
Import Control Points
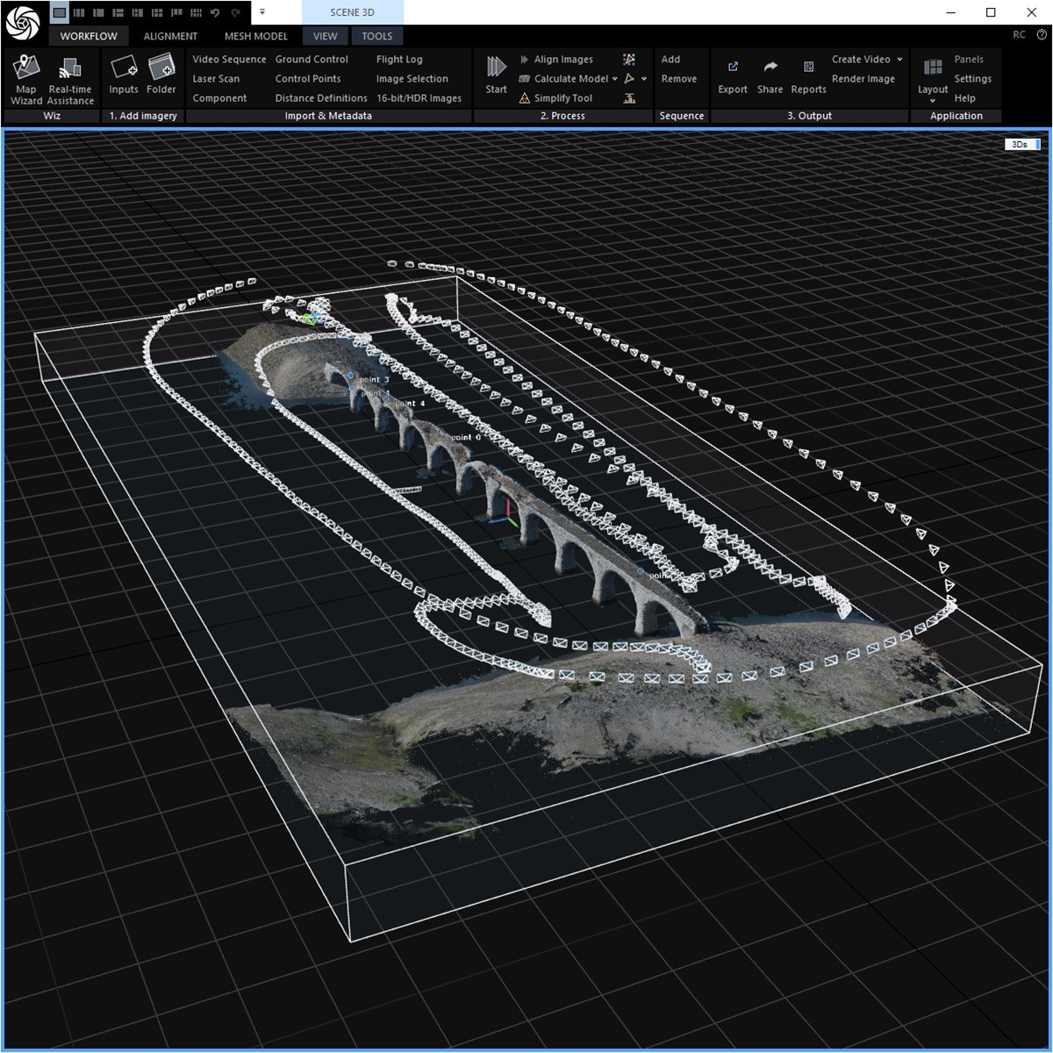[308, 79]
